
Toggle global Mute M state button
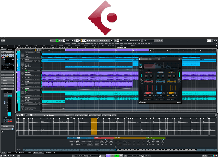tap(51, 41)
